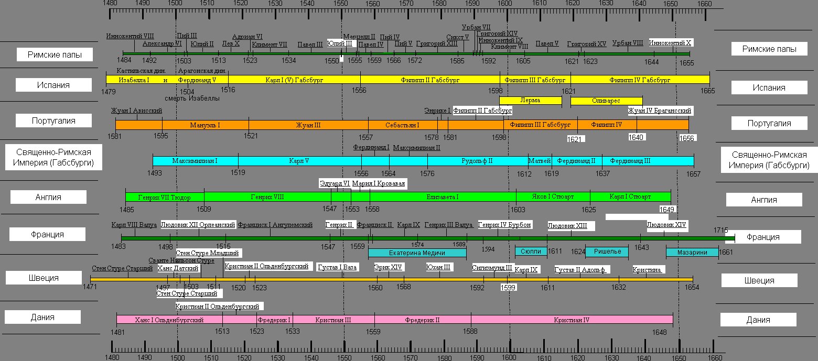
Task: Click the Елизавета I segment
Action: tap(443, 197)
